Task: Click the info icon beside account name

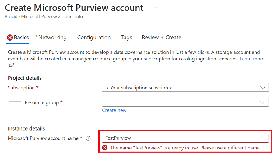Action: tap(88, 138)
